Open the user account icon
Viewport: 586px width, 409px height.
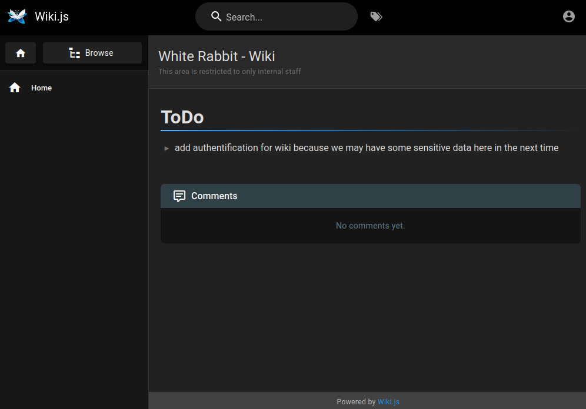tap(568, 16)
